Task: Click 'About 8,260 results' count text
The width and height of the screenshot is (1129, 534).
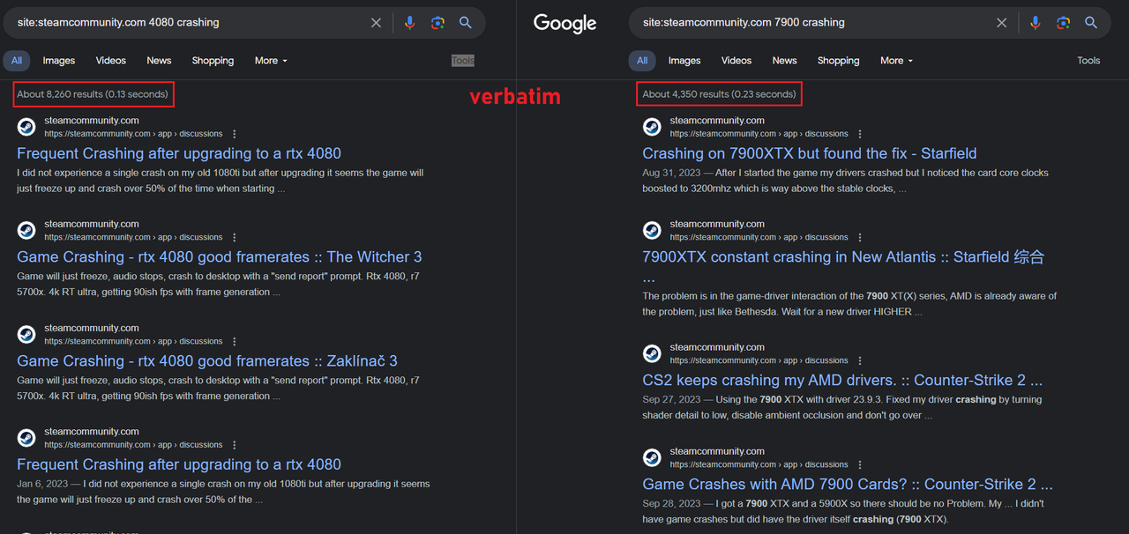Action: tap(93, 94)
